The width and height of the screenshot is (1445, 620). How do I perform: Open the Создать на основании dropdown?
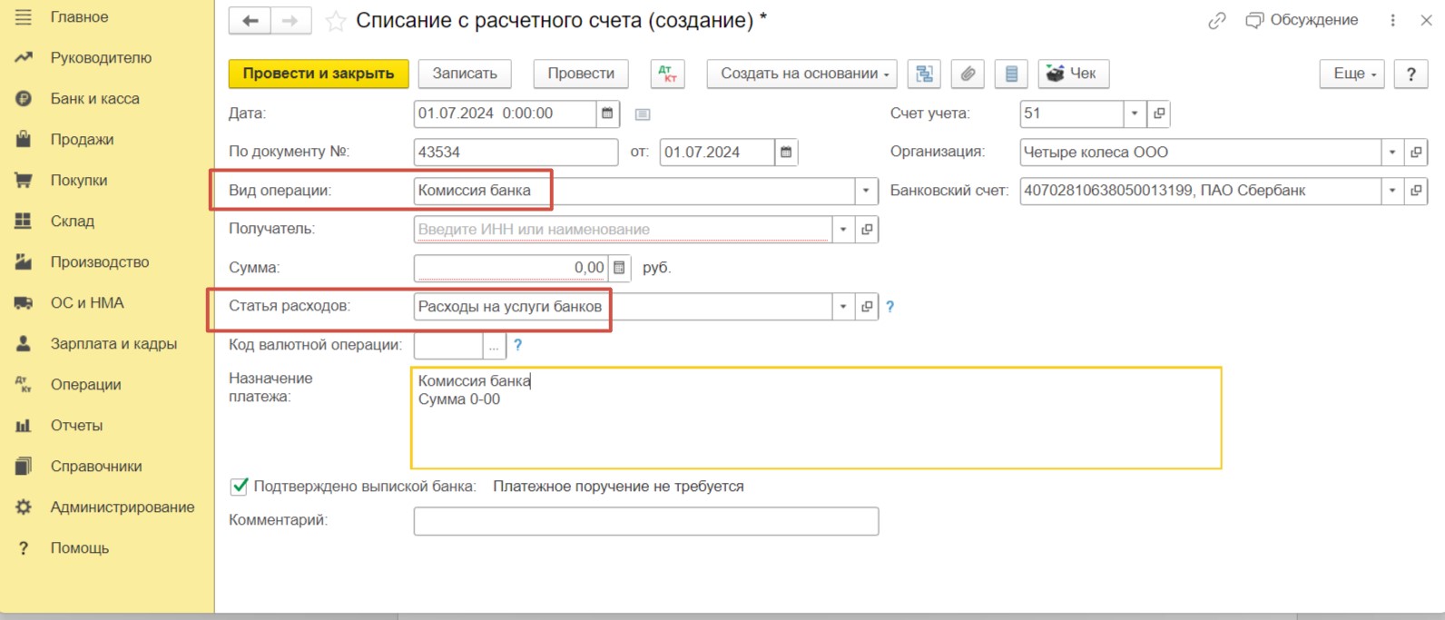[801, 74]
